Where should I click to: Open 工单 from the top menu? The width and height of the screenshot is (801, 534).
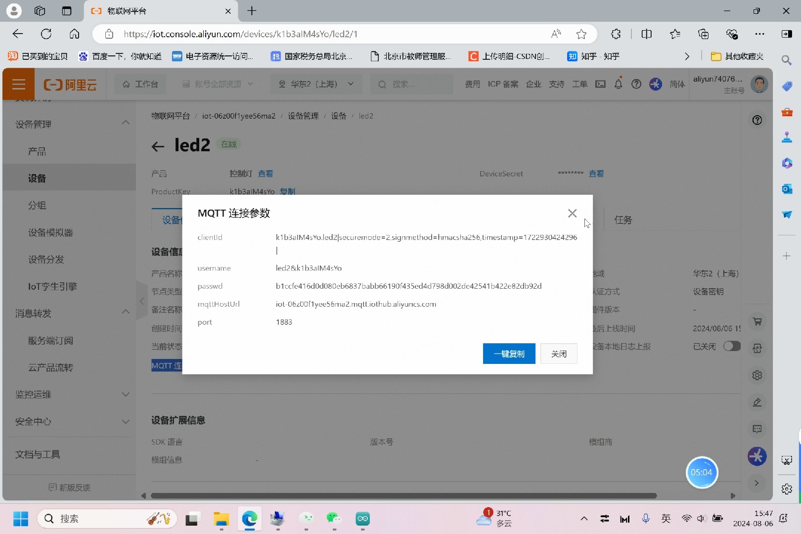579,84
